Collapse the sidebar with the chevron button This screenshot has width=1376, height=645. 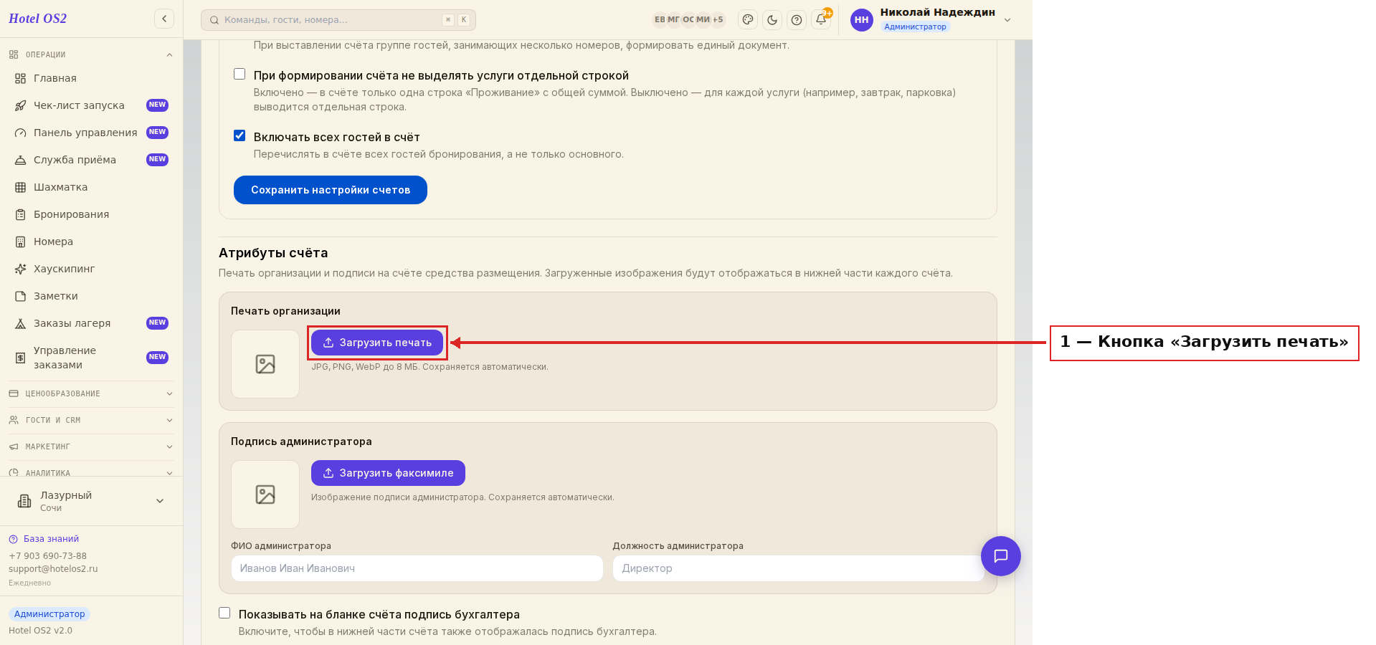(x=164, y=19)
